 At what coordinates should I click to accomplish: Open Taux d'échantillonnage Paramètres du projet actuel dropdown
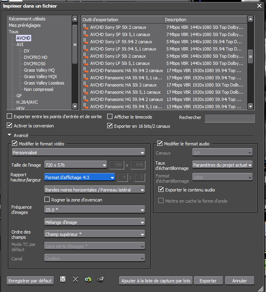pyautogui.click(x=222, y=165)
